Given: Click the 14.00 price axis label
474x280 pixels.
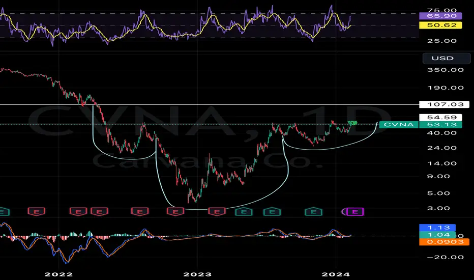Looking at the screenshot, I should (x=441, y=163).
